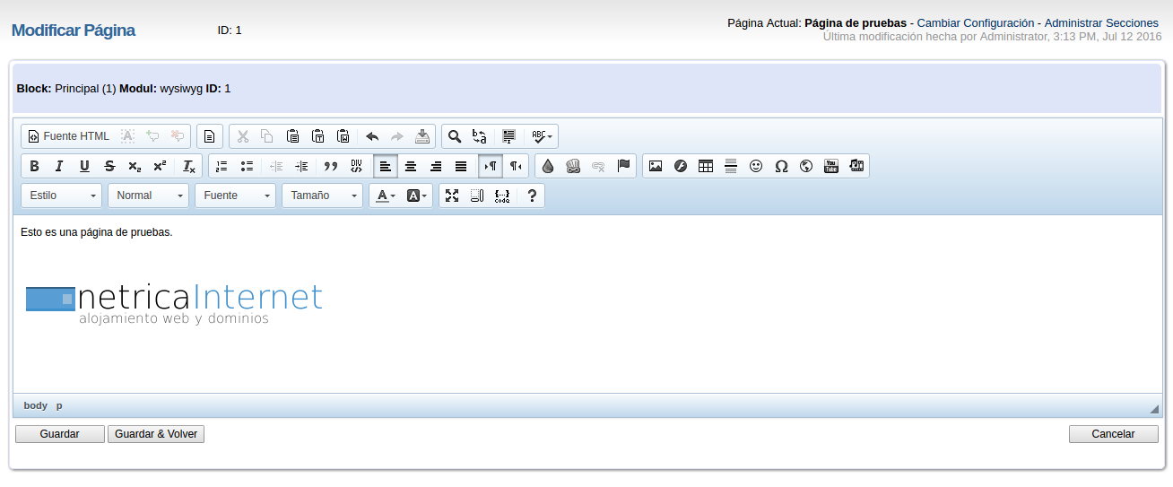Toggle bold formatting
This screenshot has width=1173, height=487.
tap(34, 166)
